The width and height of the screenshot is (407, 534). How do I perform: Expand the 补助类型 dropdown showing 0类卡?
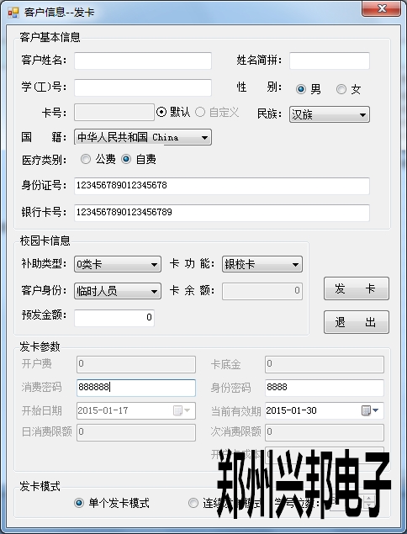tap(118, 264)
